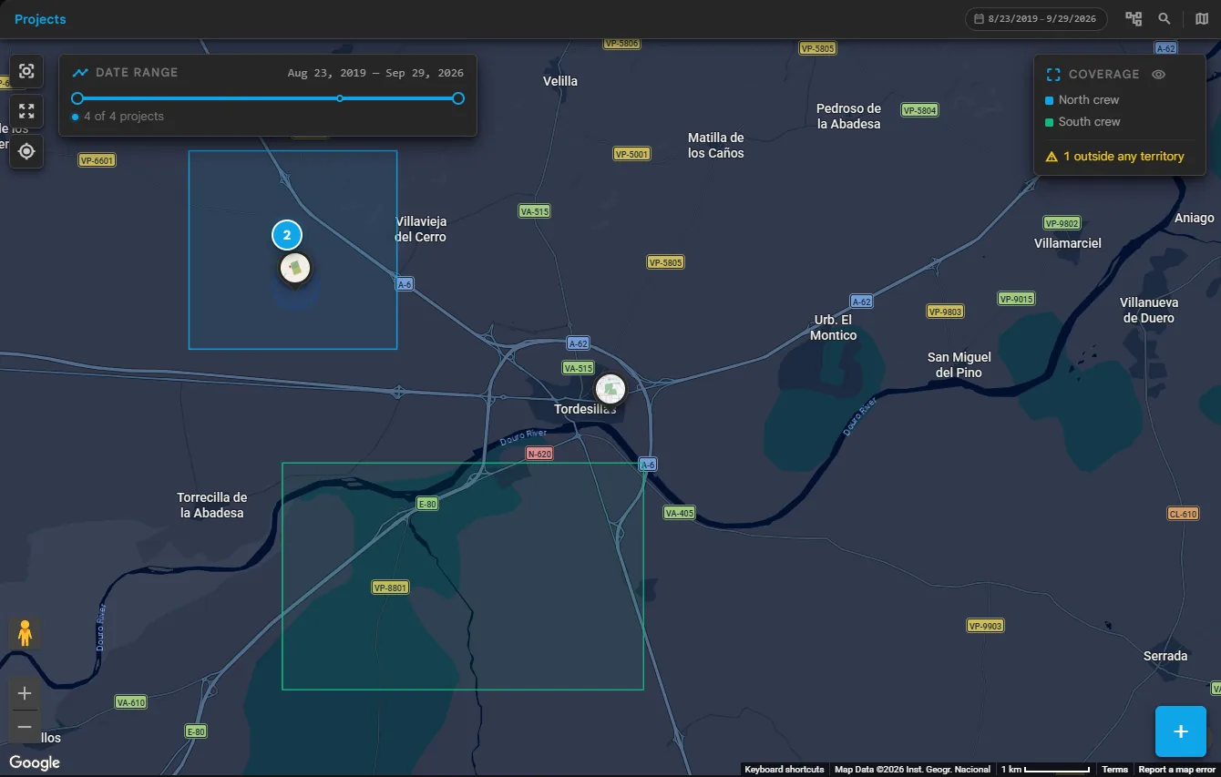Open the cluster marker showing 2 projects
The image size is (1221, 777).
coord(287,235)
